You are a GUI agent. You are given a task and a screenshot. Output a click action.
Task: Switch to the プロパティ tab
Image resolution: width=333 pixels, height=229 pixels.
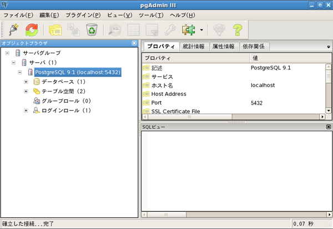[161, 46]
